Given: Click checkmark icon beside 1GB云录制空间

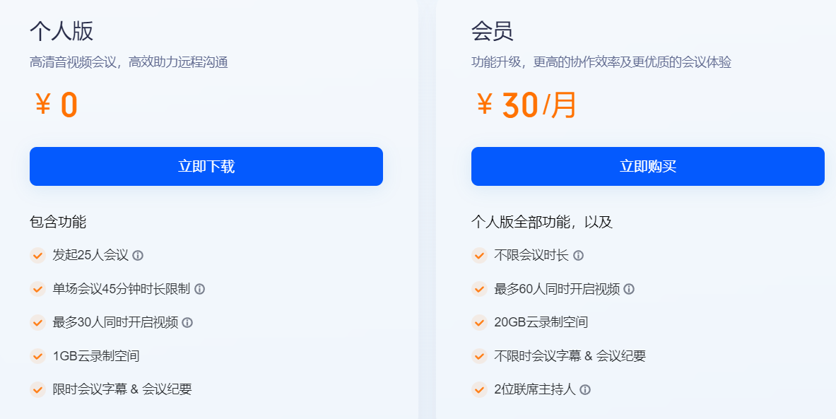Looking at the screenshot, I should pos(38,356).
